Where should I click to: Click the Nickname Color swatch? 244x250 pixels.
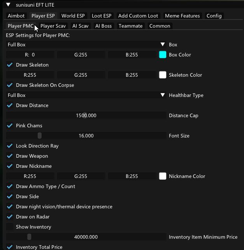click(x=163, y=176)
